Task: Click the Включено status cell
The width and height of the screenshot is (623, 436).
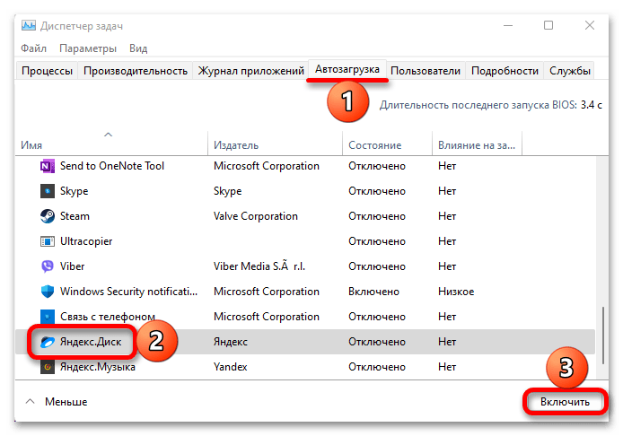Action: coord(373,292)
